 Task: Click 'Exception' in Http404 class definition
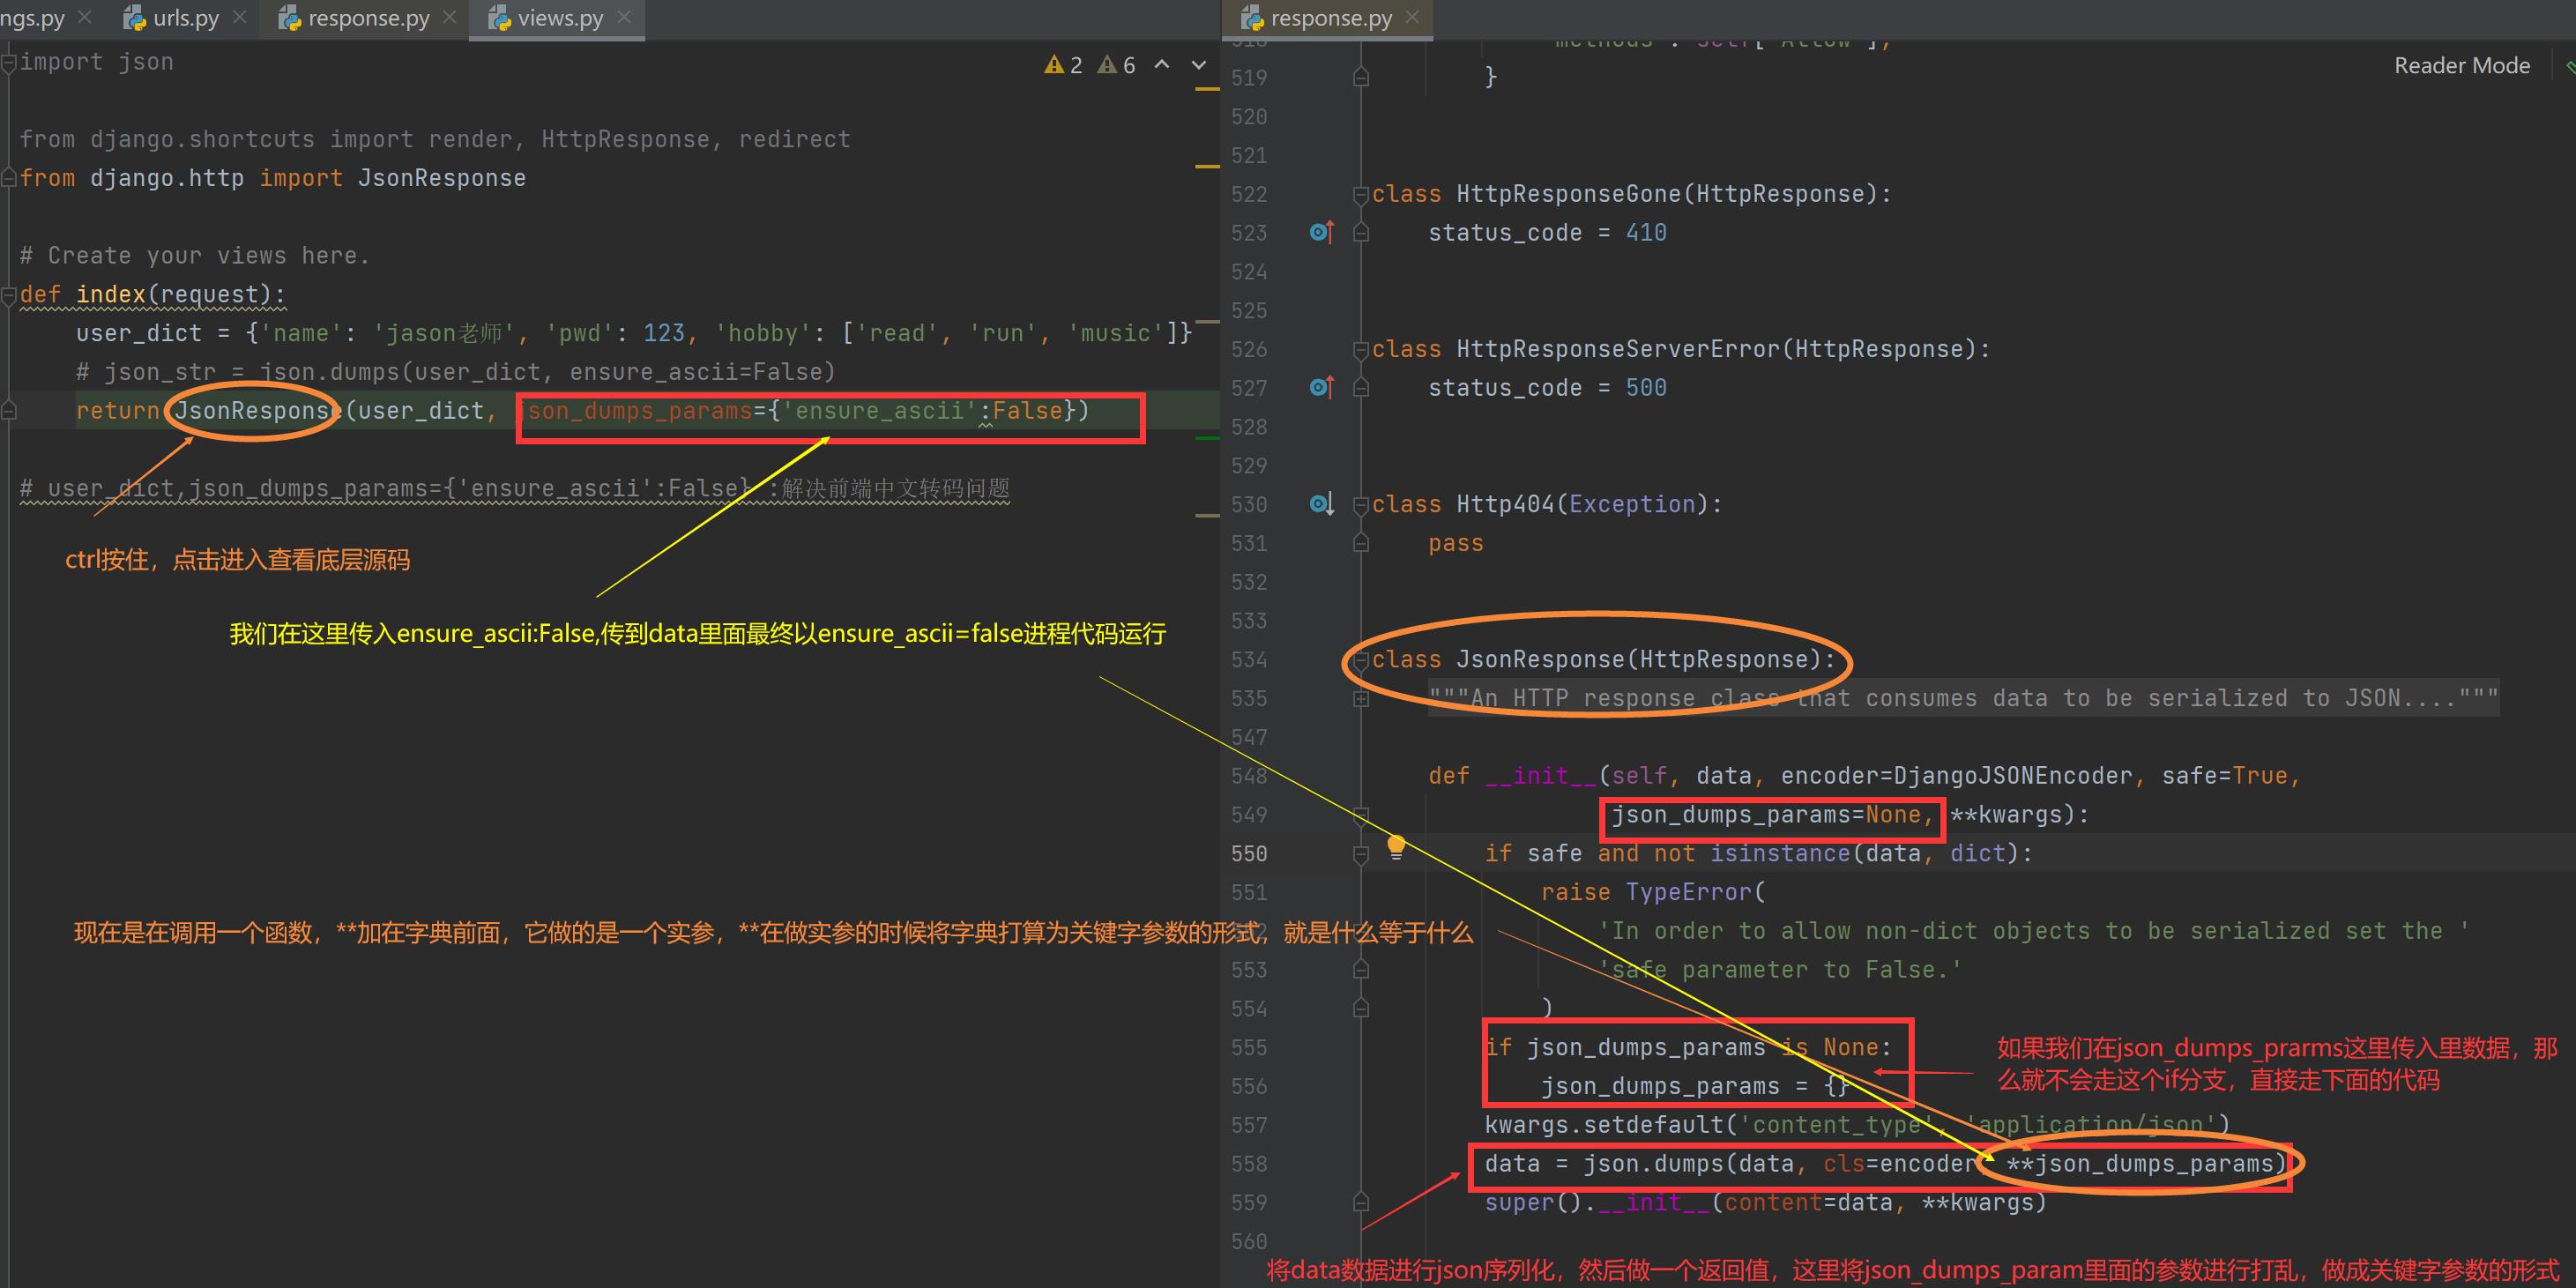[1632, 504]
